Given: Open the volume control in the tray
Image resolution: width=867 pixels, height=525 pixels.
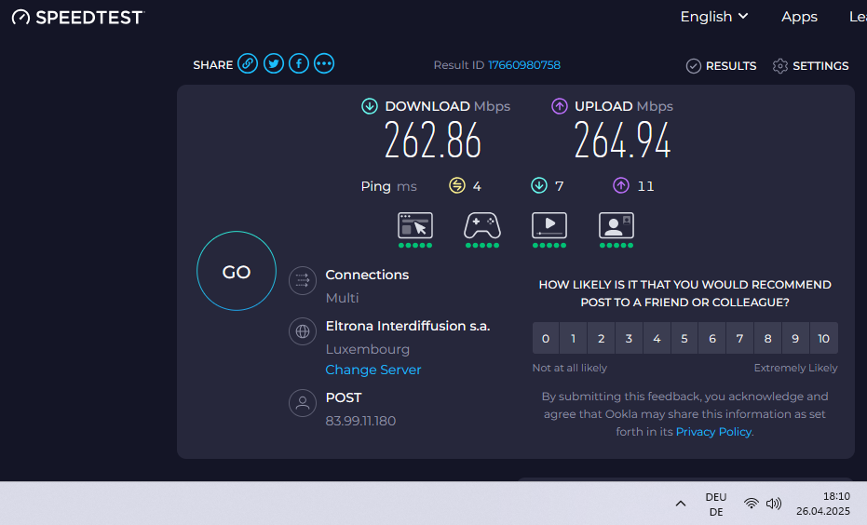Looking at the screenshot, I should pyautogui.click(x=774, y=504).
